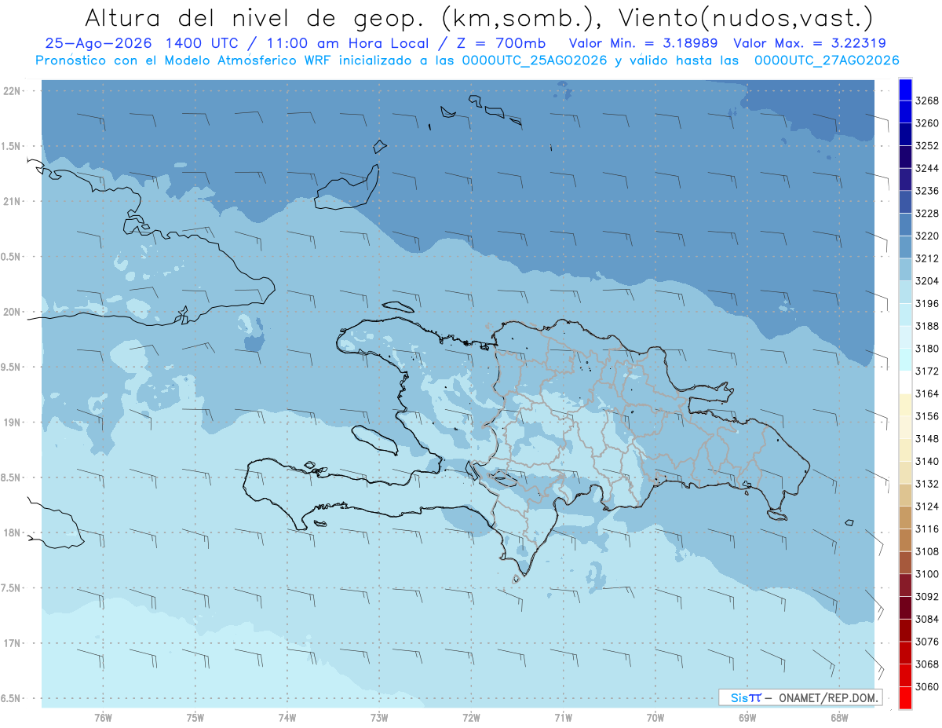Image resolution: width=942 pixels, height=728 pixels.
Task: Click the bright blue swatch above 3268
Action: (x=905, y=90)
